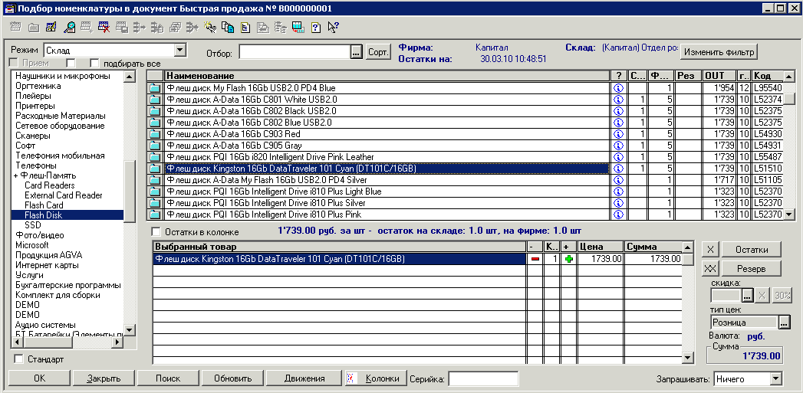Click the Цена column header
Viewport: 803px width, 393px height.
(601, 247)
